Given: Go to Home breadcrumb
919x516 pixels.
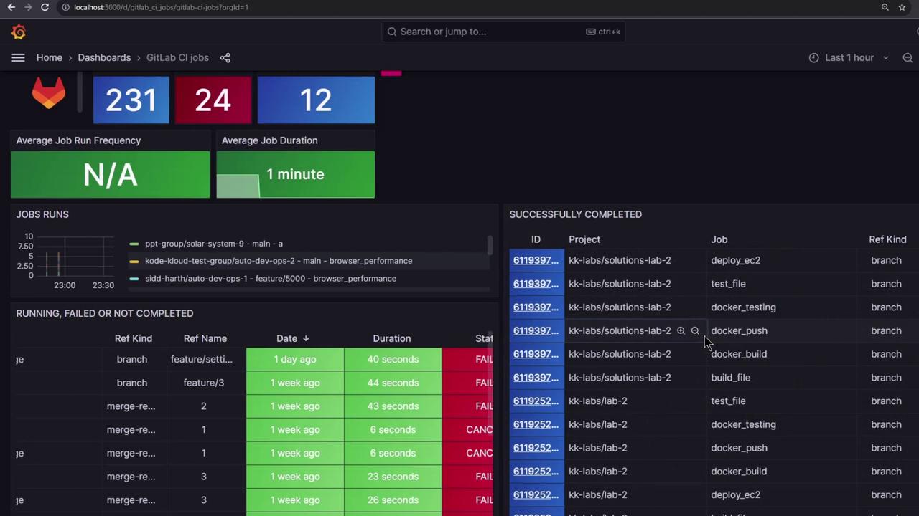Looking at the screenshot, I should pyautogui.click(x=50, y=58).
